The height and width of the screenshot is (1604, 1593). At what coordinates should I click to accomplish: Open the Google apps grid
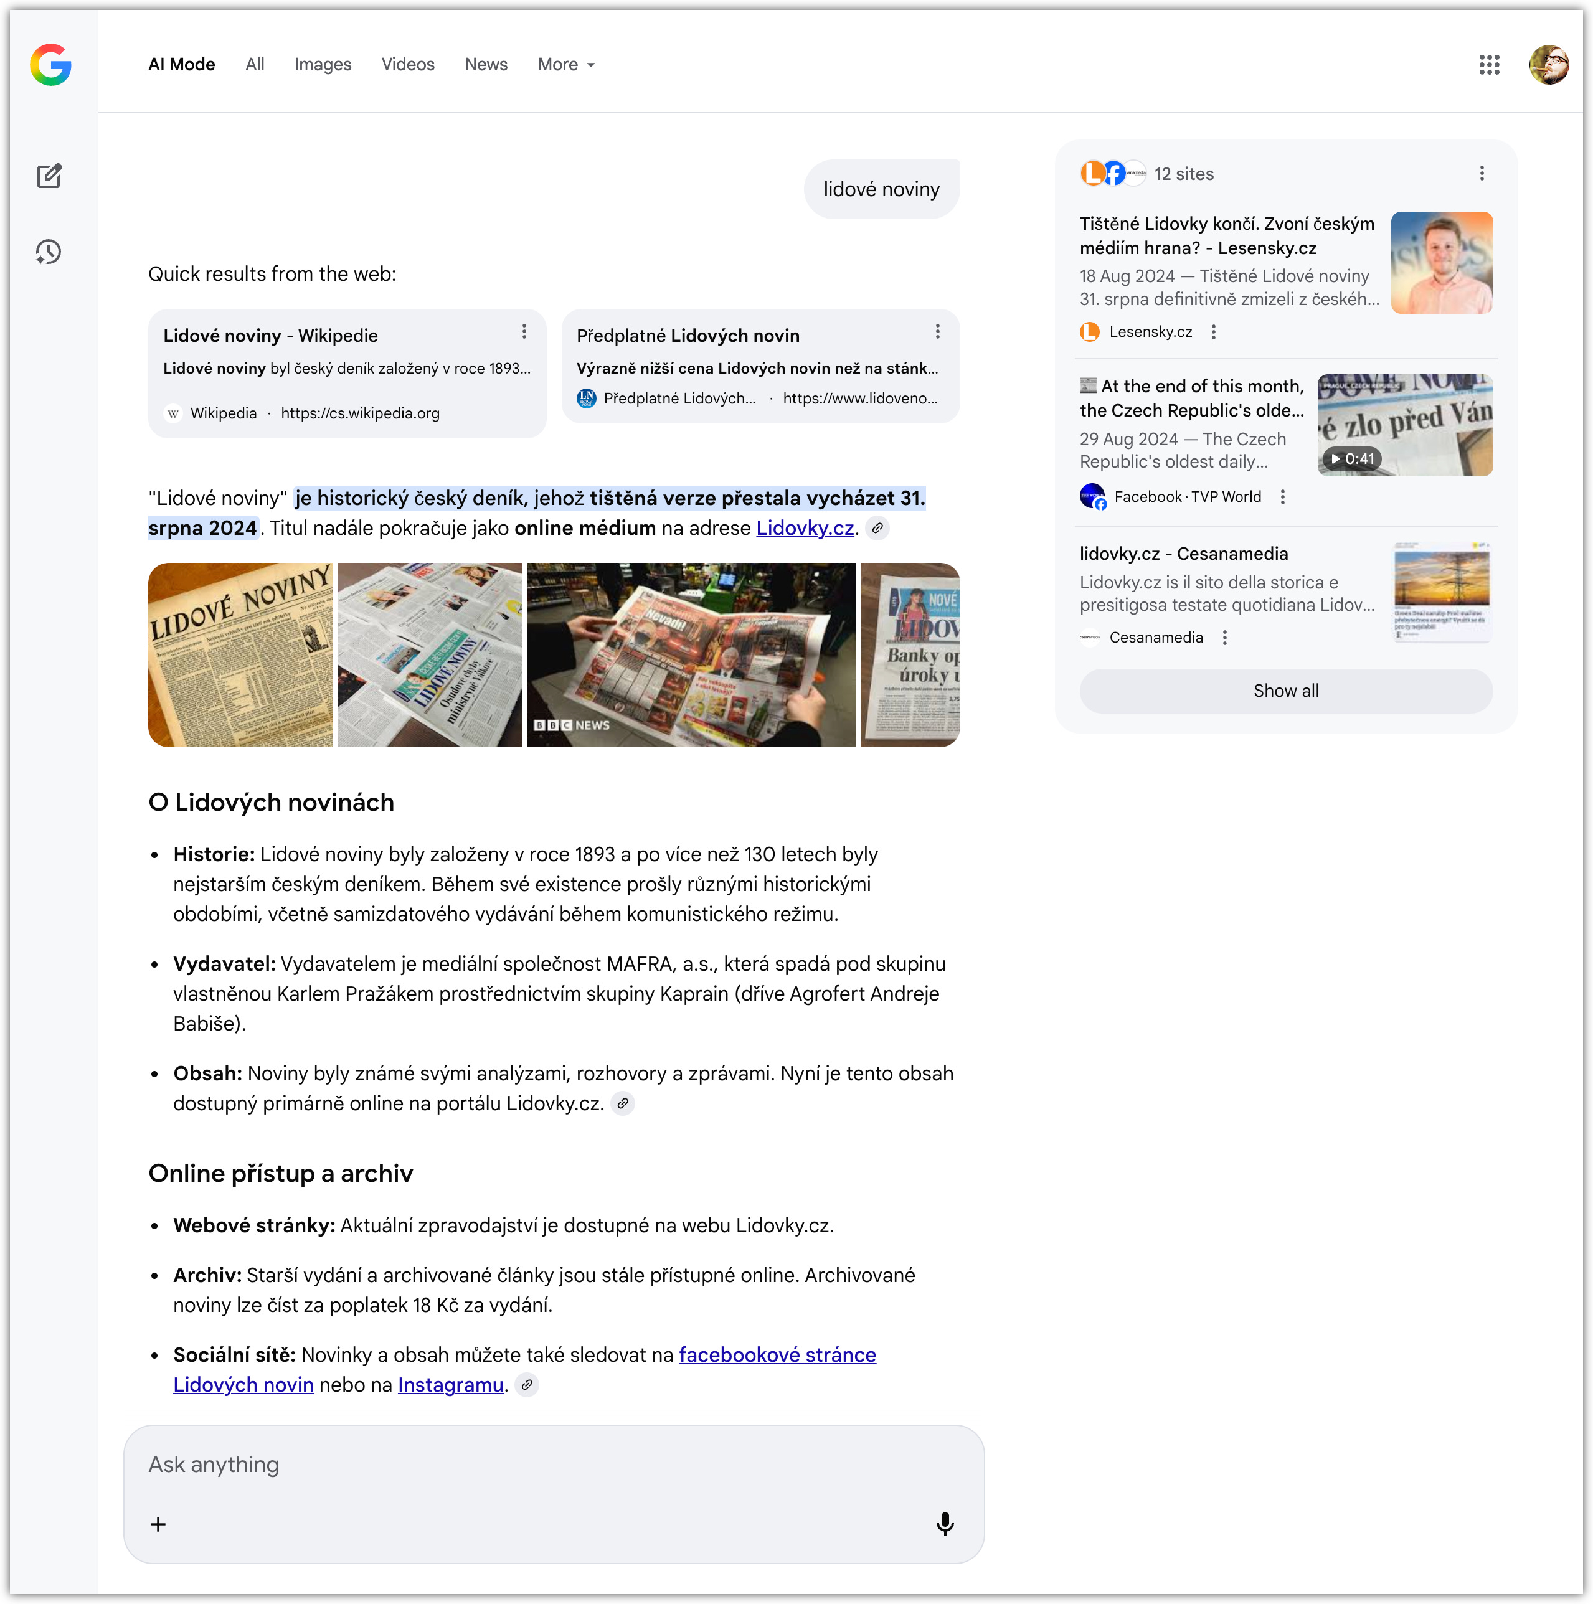pos(1489,65)
